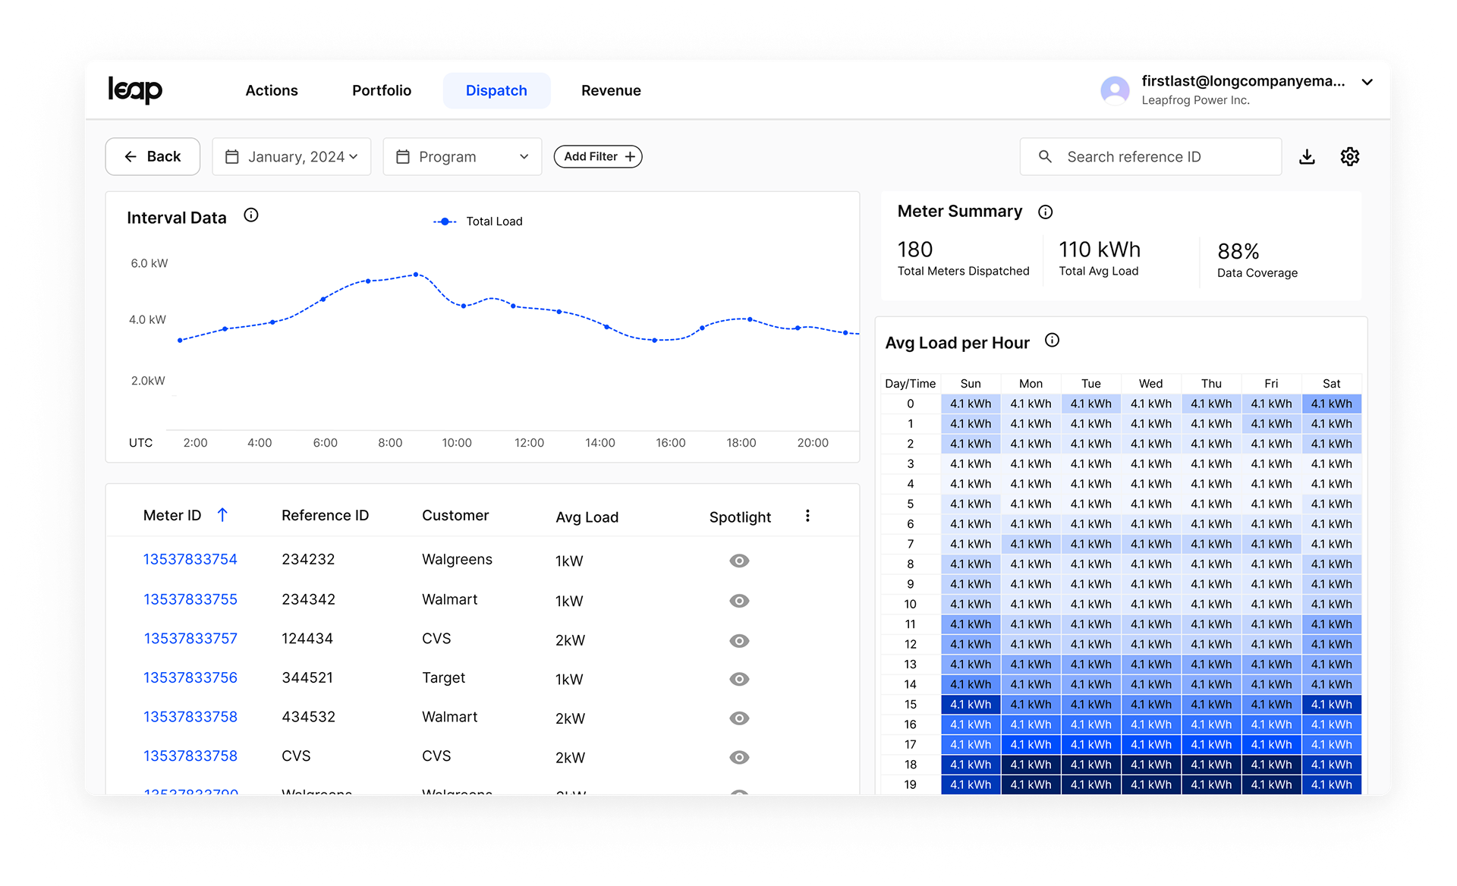Switch to the Revenue tab
This screenshot has width=1457, height=886.
click(x=611, y=90)
